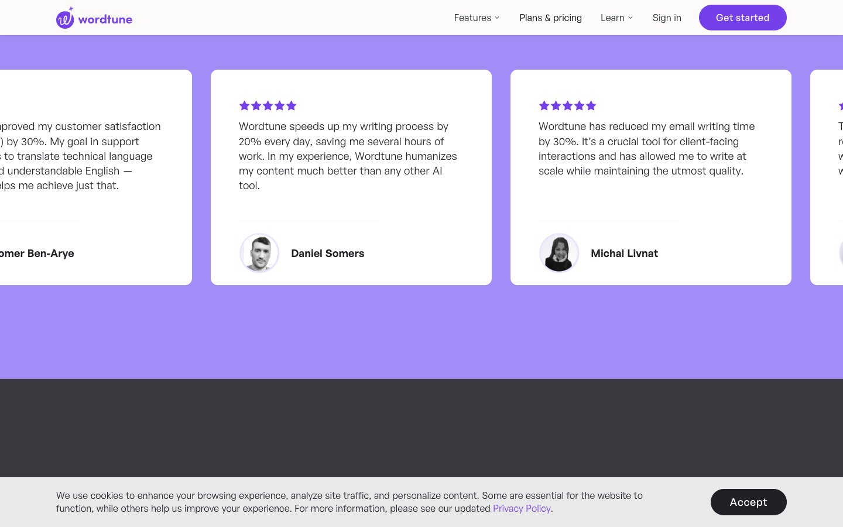843x527 pixels.
Task: Open the Learn dropdown menu
Action: [x=616, y=18]
